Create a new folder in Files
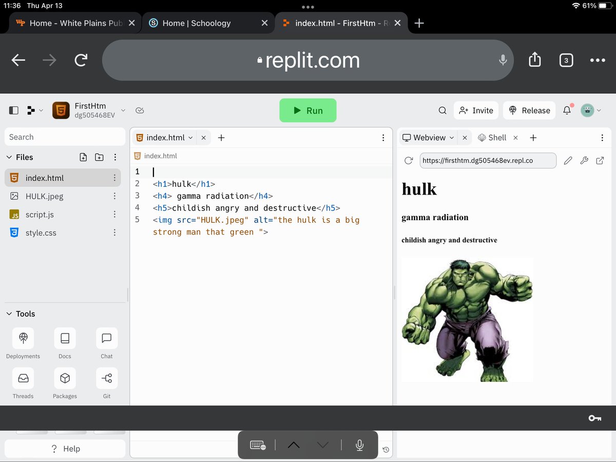This screenshot has height=462, width=616. point(99,157)
